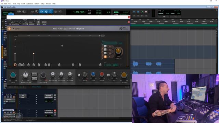The height and width of the screenshot is (123, 219).
Task: Click the red Treble knob
Action: 102,74
